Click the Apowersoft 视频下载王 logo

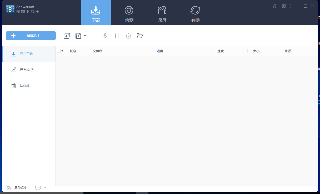tap(23, 9)
